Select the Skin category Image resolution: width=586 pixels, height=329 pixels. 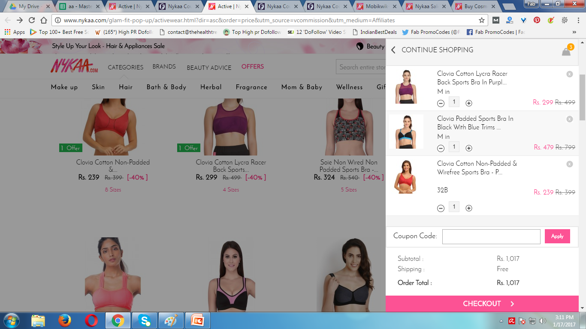coord(98,87)
